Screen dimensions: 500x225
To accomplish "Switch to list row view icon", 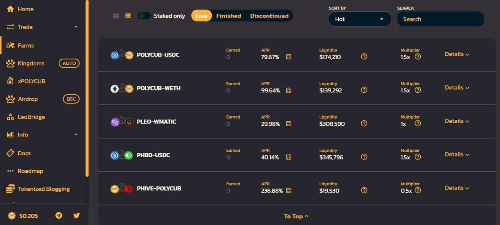I will click(x=128, y=16).
